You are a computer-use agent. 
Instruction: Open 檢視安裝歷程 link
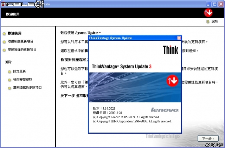coord(22,79)
